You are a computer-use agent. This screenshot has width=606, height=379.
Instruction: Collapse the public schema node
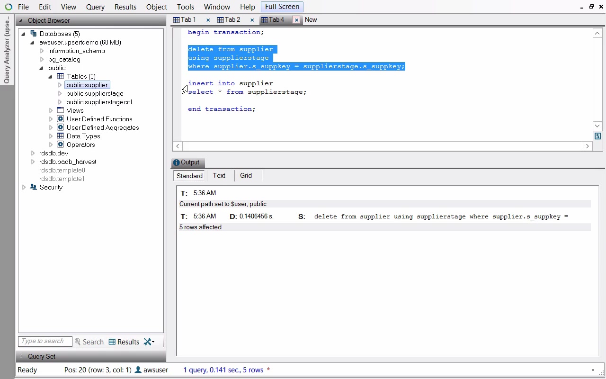pos(42,68)
